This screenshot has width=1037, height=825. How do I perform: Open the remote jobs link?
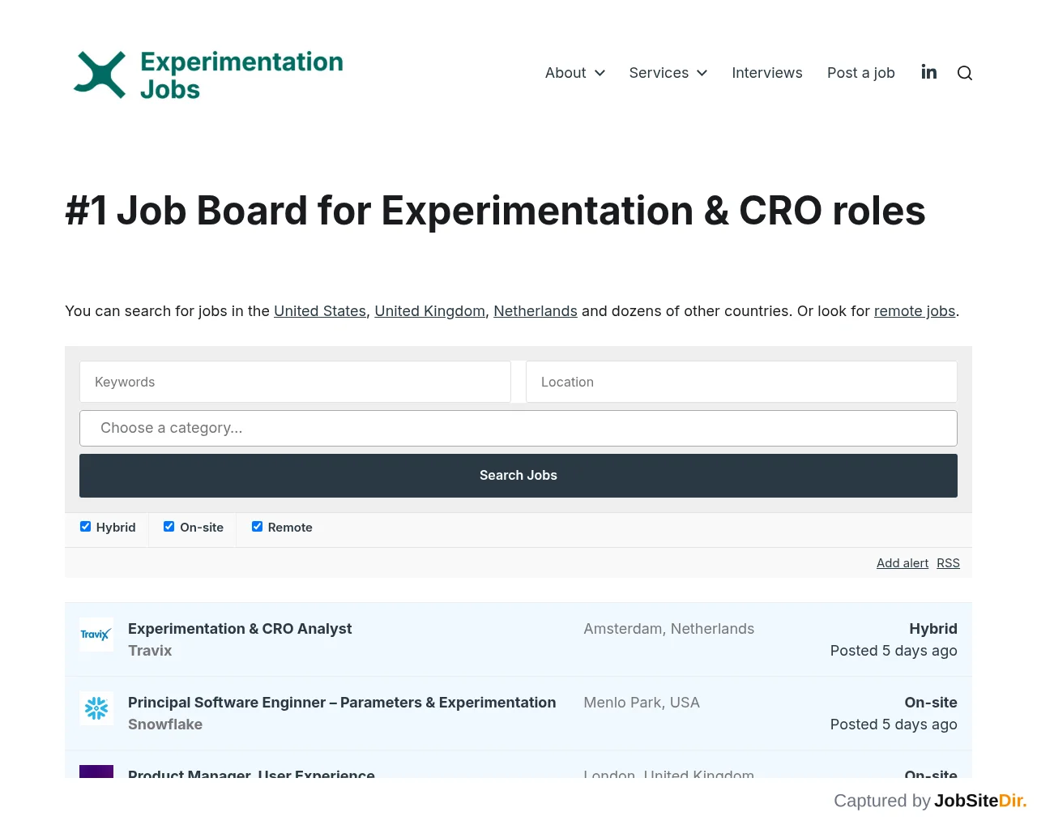point(915,311)
